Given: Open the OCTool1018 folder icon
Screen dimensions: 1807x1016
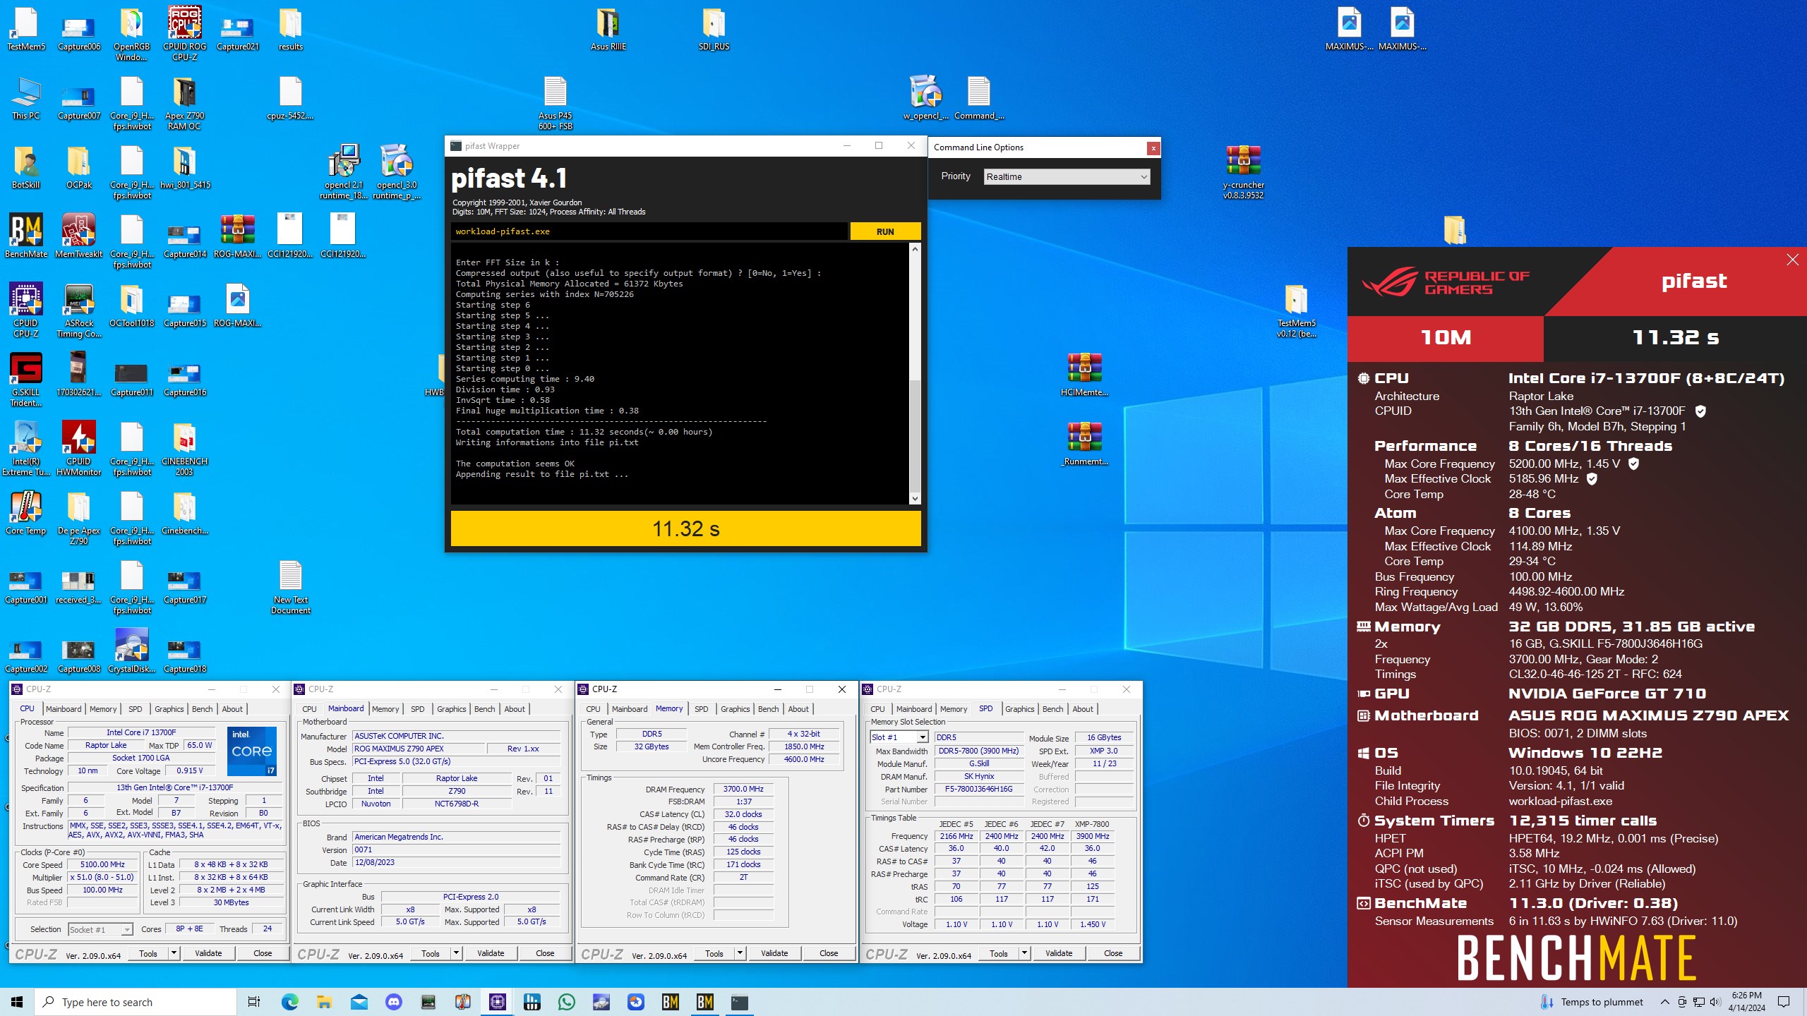Looking at the screenshot, I should pos(131,306).
